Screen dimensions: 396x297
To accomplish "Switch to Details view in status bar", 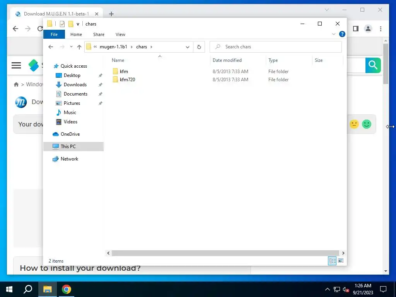I will pyautogui.click(x=332, y=261).
